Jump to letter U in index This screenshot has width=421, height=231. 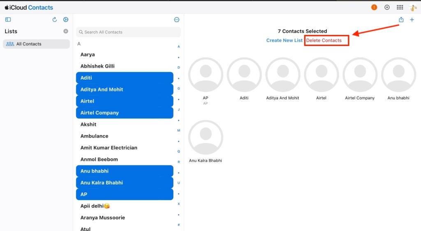click(178, 183)
